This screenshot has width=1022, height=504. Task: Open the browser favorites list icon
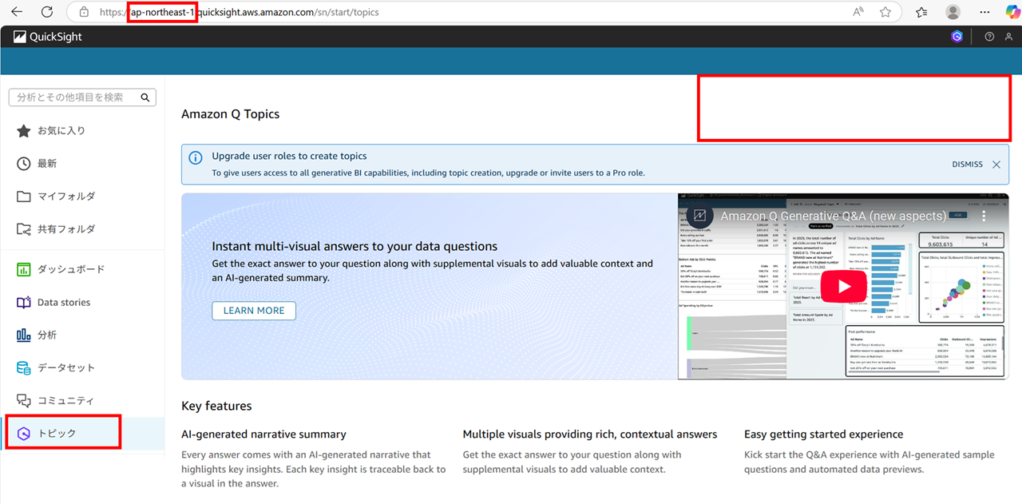click(921, 12)
